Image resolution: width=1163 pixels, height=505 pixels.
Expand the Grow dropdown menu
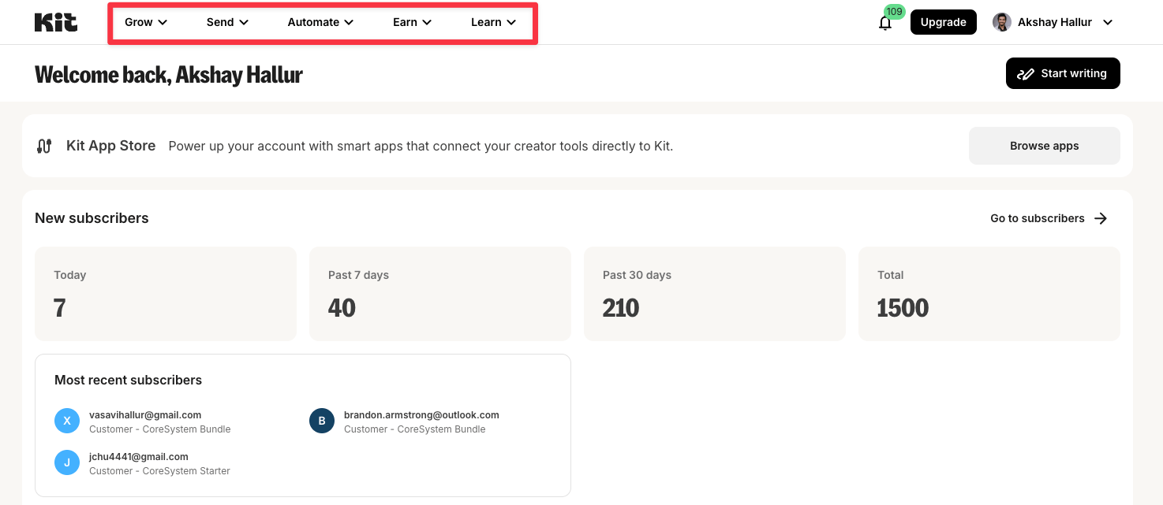[x=146, y=22]
